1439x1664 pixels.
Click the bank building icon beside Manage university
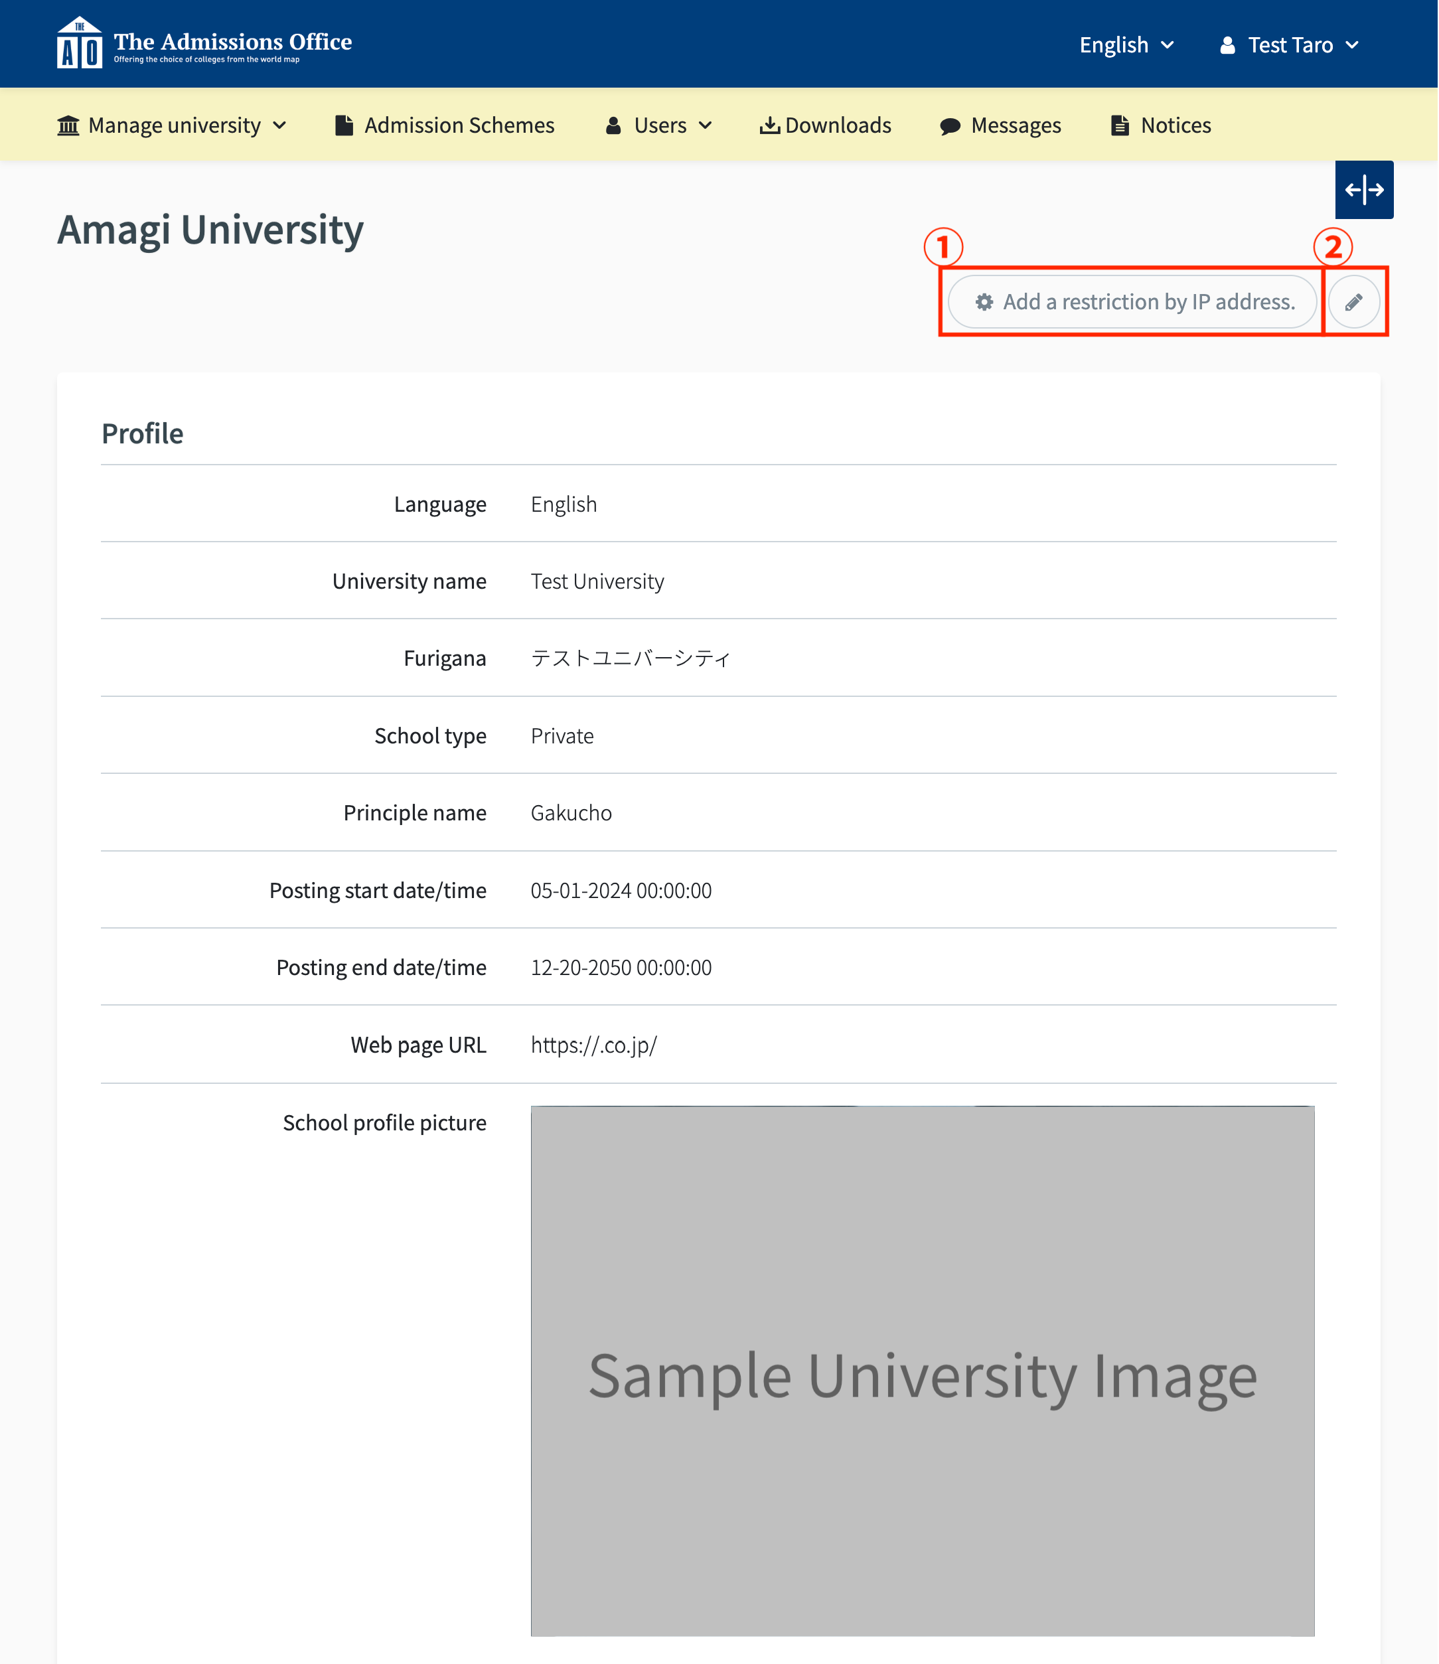click(68, 125)
